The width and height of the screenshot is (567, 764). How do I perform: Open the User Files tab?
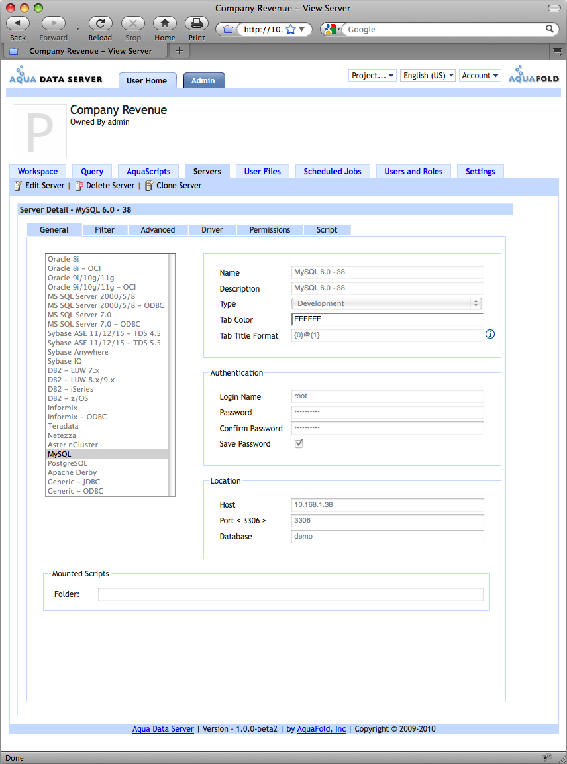[262, 172]
